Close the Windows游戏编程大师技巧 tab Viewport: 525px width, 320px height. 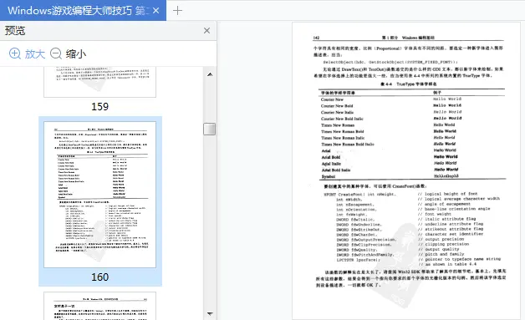155,11
